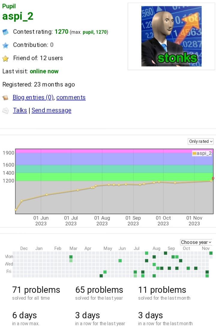This screenshot has width=216, height=333.
Task: Open the Only rated dropdown
Action: pos(200,141)
